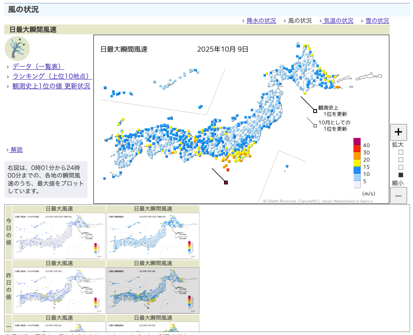Click the wind-blown tree icon
The image size is (413, 335).
pyautogui.click(x=17, y=48)
